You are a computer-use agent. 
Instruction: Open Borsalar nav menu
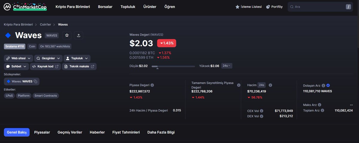click(105, 7)
